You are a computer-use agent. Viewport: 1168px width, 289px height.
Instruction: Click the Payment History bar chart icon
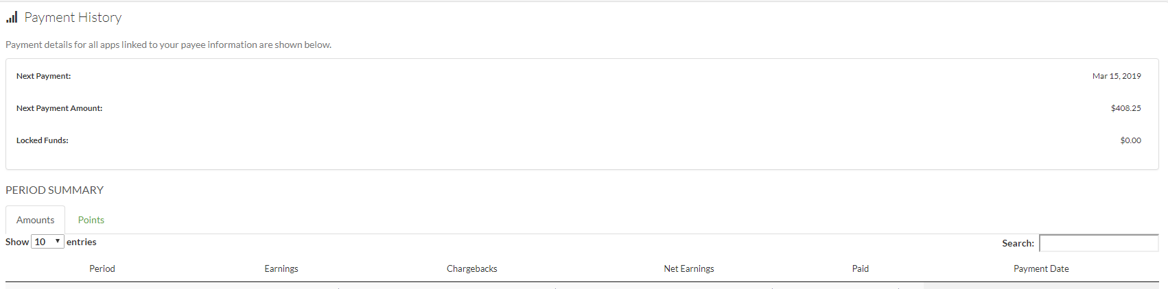point(12,18)
